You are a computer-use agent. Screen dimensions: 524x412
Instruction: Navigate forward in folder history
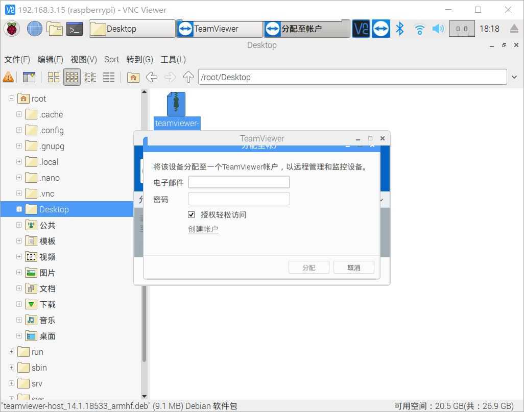pos(170,77)
